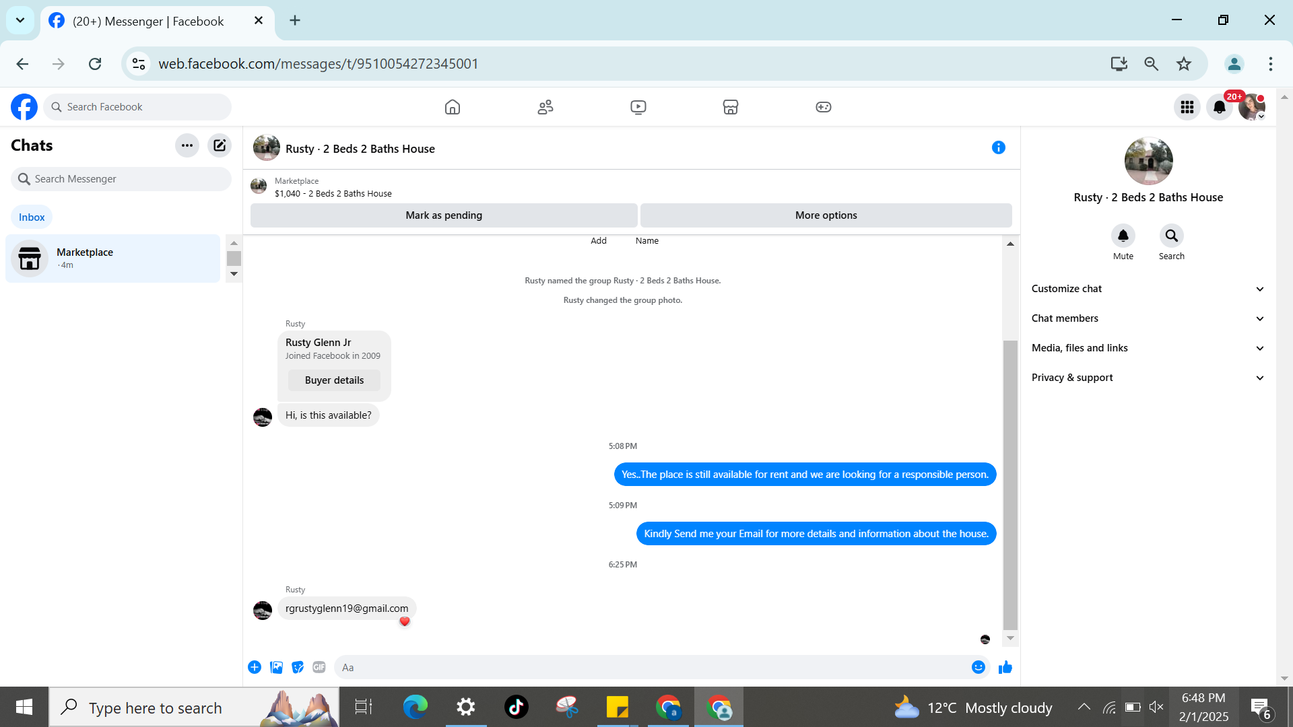Screen dimensions: 1293x727
Task: Expand Privacy & support section
Action: point(1148,378)
